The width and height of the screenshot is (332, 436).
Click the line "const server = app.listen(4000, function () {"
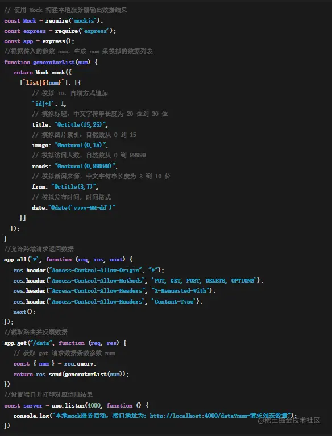(77, 406)
